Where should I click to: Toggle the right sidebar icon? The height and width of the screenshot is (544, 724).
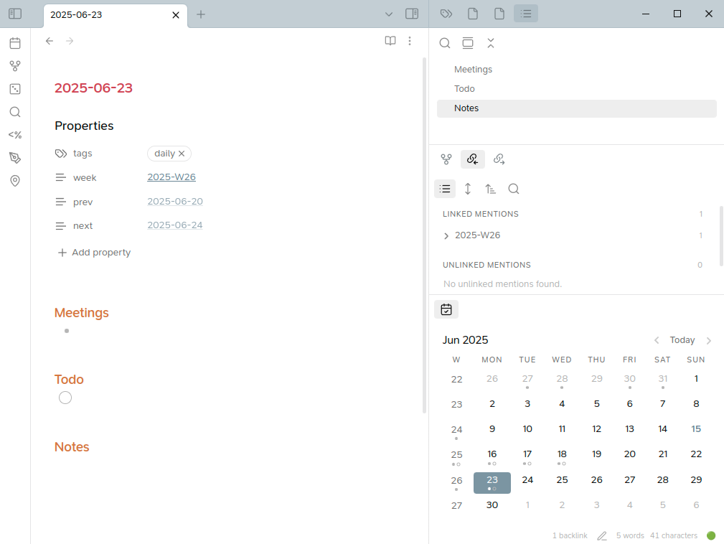coord(412,14)
